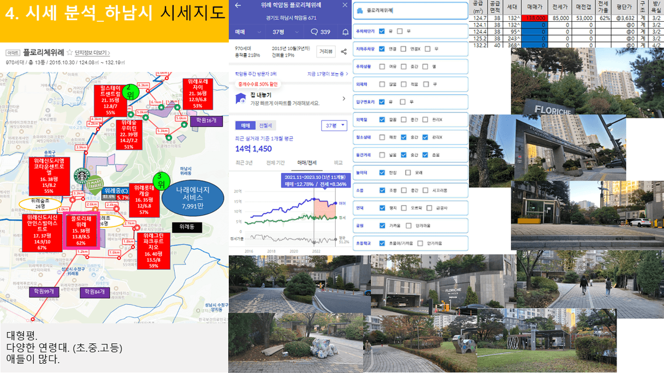Check the 외제차 많음 checkbox

point(382,84)
